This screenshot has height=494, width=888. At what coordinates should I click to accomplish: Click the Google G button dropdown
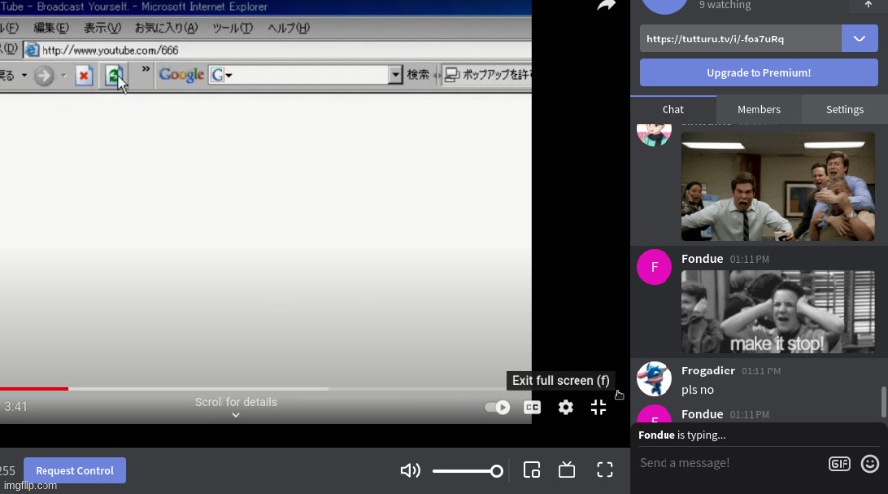[x=221, y=75]
